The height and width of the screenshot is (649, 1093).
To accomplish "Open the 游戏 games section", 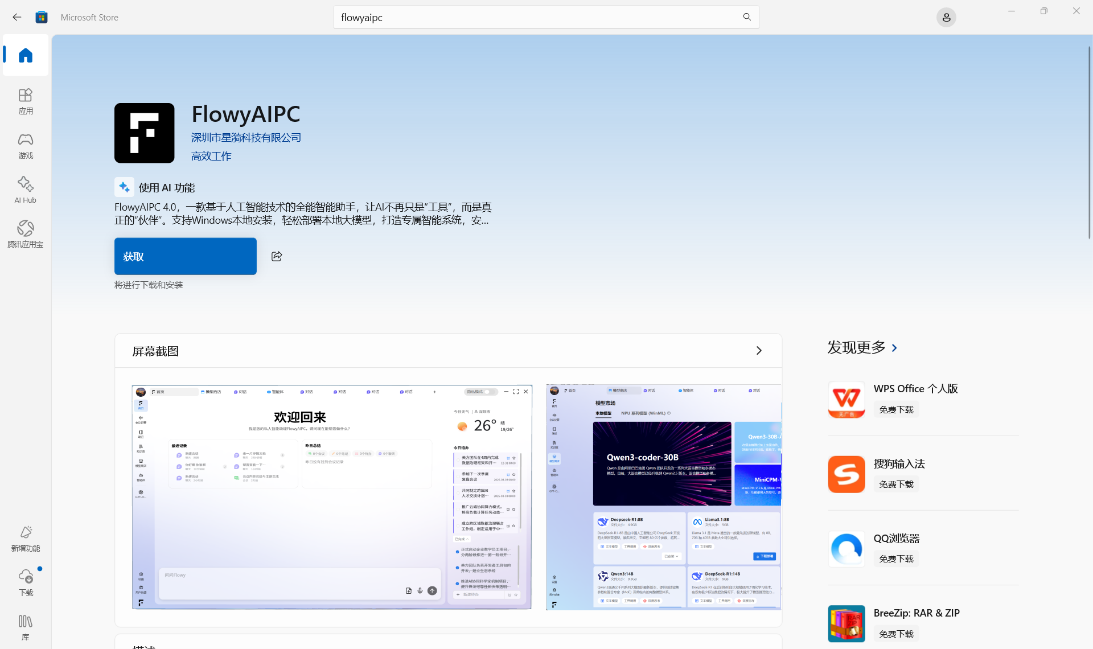I will coord(26,145).
